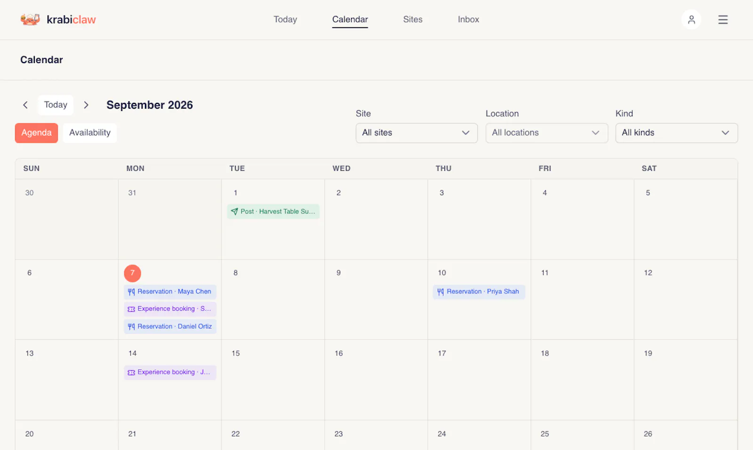Open Post Harvest Table event

(273, 212)
